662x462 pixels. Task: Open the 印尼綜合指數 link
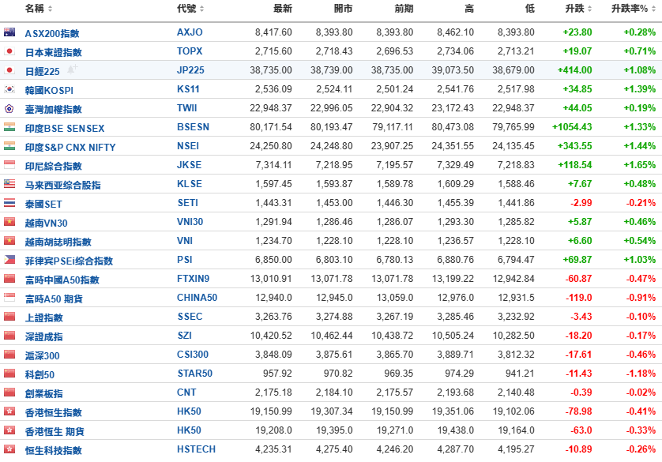(53, 166)
